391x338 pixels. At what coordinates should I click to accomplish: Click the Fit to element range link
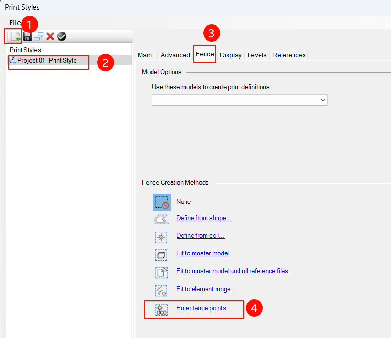(x=206, y=289)
